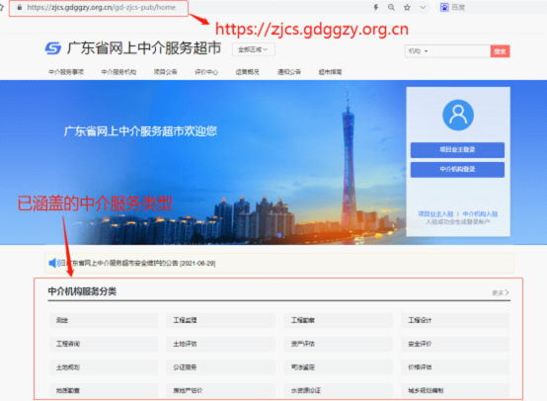The width and height of the screenshot is (547, 401).
Task: Expand the chevron next to the bookmark star
Action: click(x=423, y=7)
